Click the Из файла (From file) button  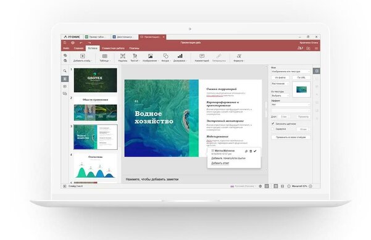(280, 78)
